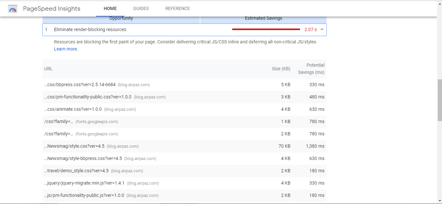Click the red estimated savings bar

coord(266,29)
